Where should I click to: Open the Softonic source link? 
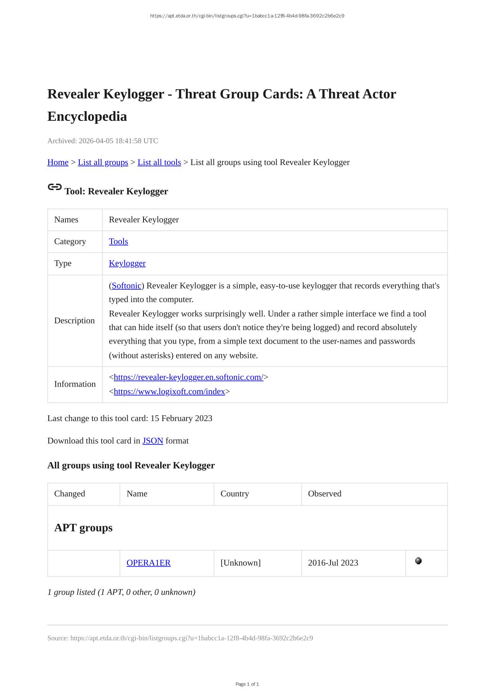126,286
